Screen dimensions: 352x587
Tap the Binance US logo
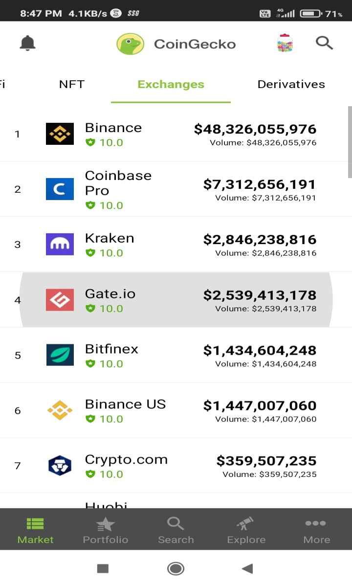point(60,410)
